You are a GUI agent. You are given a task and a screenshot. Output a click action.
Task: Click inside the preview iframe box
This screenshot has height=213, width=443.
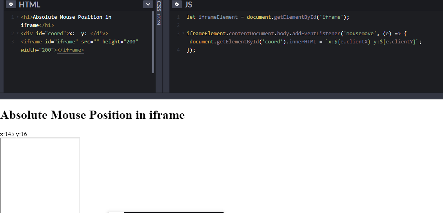tap(40, 175)
